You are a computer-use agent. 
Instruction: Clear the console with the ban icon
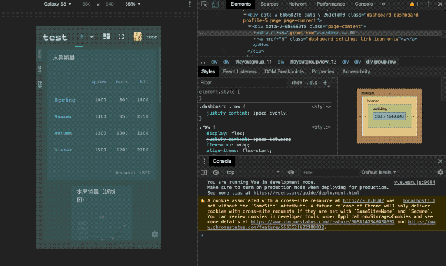(x=215, y=172)
